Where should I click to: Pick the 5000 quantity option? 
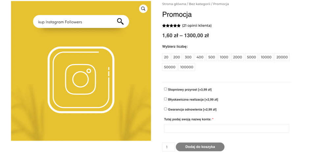[251, 57]
